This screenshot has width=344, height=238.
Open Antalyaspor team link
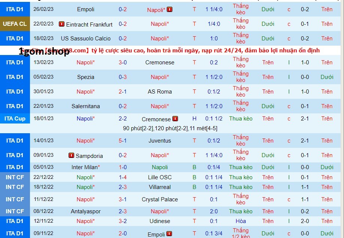(85, 211)
